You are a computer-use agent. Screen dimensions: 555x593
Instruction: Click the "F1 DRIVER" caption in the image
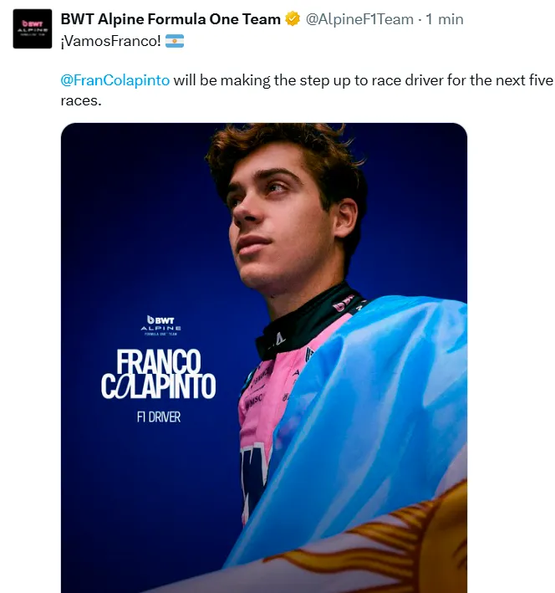158,416
